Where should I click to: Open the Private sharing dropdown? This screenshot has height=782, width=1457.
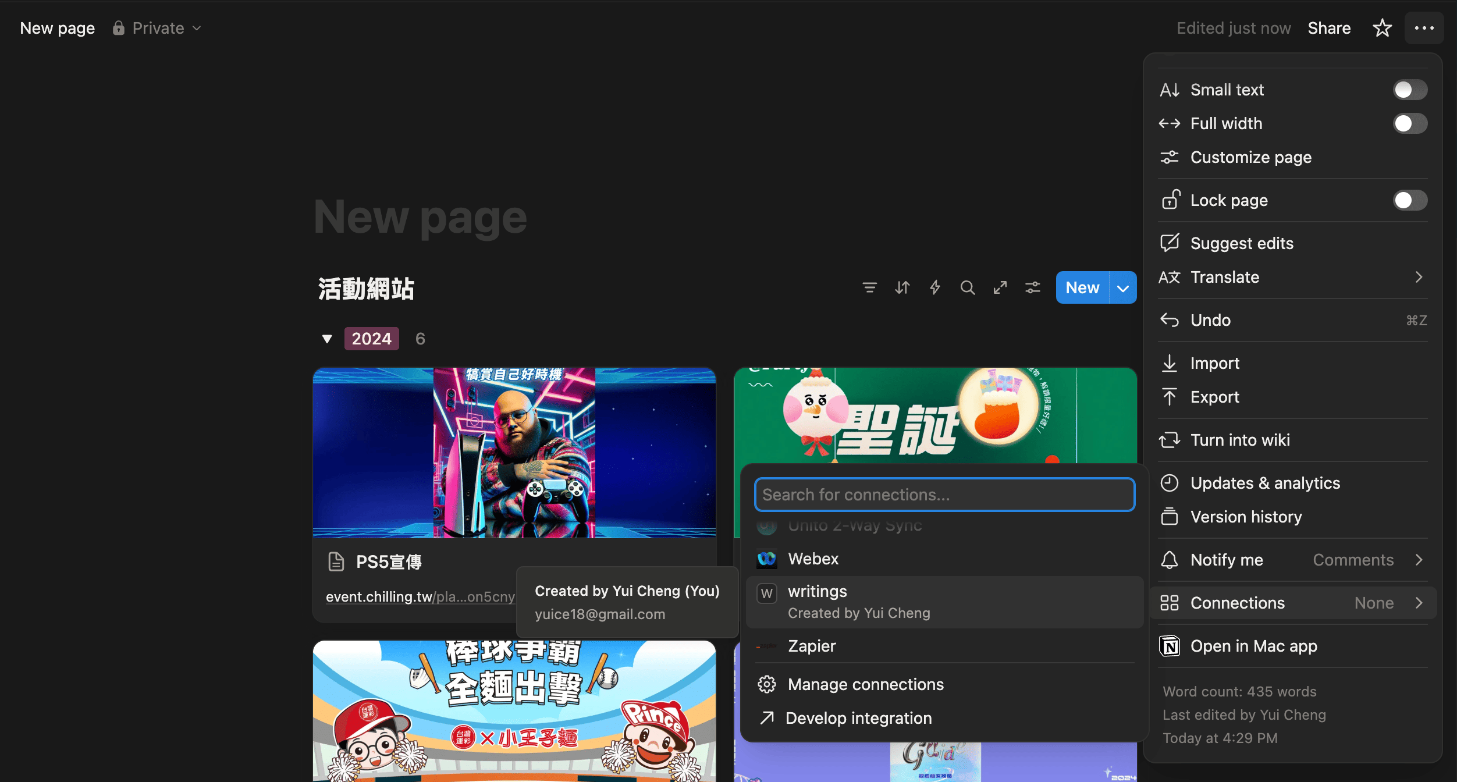tap(157, 28)
